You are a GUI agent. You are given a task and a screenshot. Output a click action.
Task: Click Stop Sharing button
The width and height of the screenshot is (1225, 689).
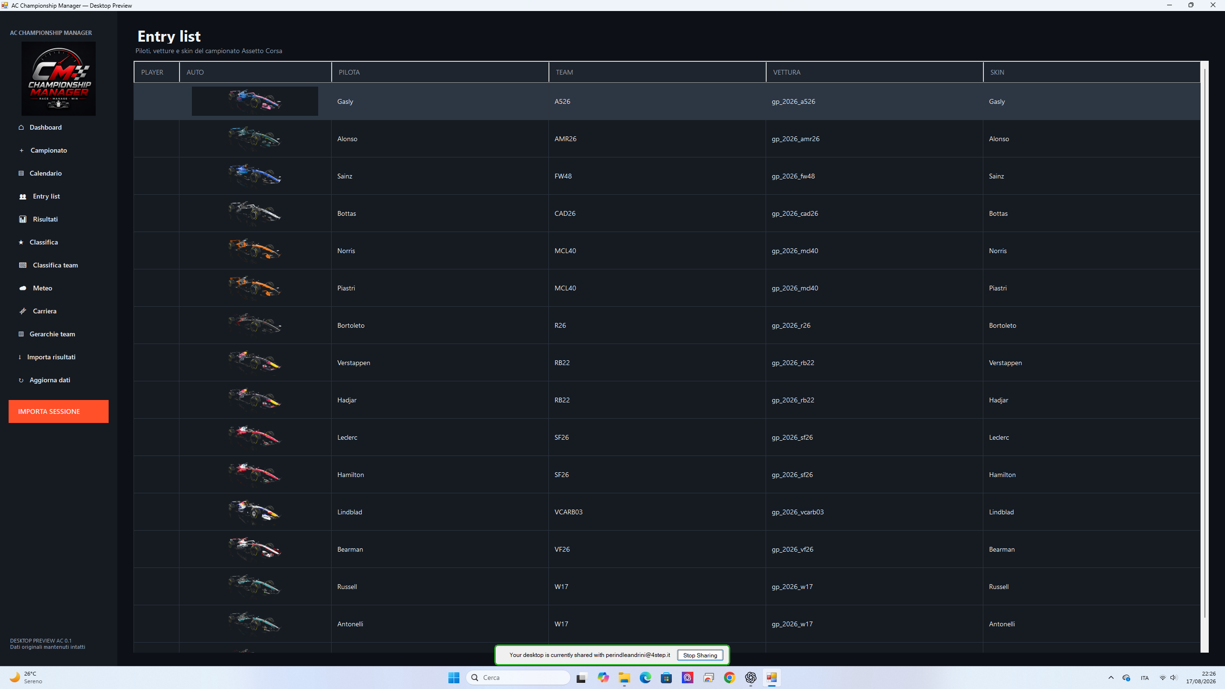point(700,655)
